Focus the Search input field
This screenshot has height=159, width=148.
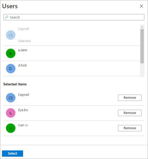(74, 17)
